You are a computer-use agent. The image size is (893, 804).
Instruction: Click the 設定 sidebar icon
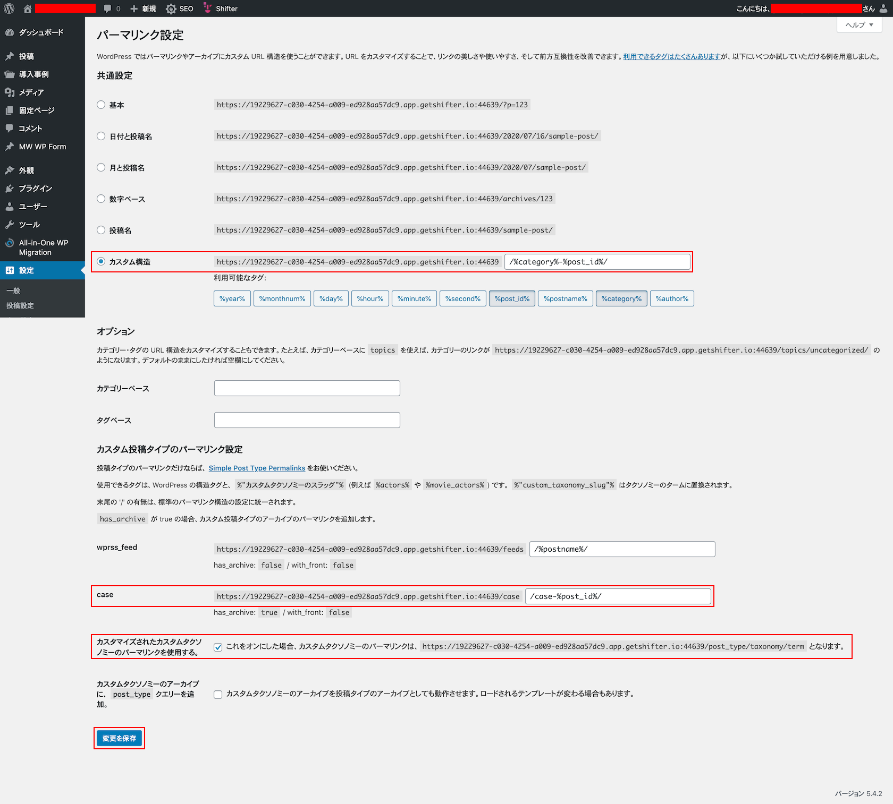coord(10,270)
